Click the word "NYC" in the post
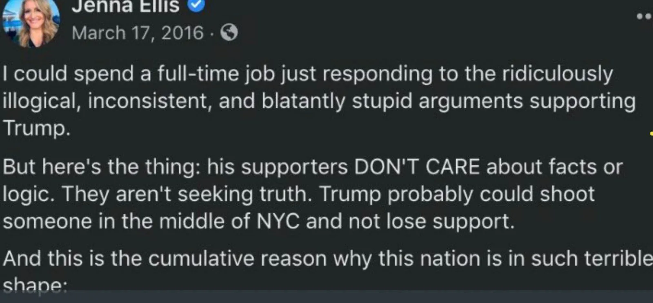Viewport: 653px width, 303px height. pyautogui.click(x=278, y=222)
